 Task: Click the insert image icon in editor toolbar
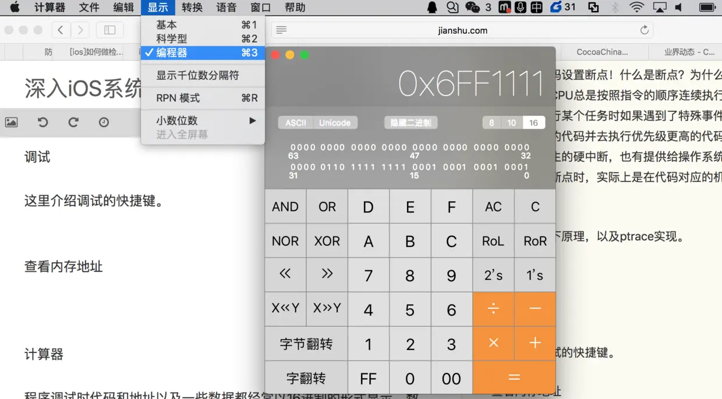(12, 122)
